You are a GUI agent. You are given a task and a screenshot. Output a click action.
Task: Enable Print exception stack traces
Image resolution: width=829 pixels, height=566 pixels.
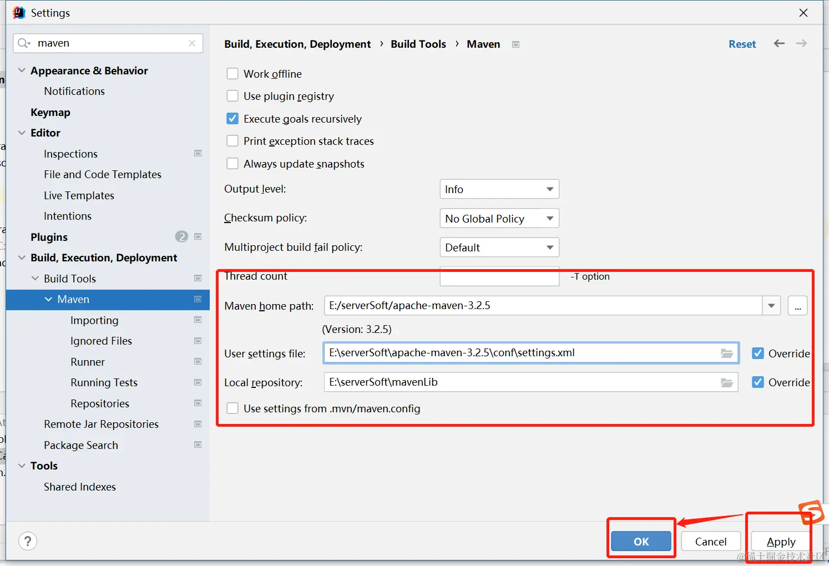click(x=232, y=141)
